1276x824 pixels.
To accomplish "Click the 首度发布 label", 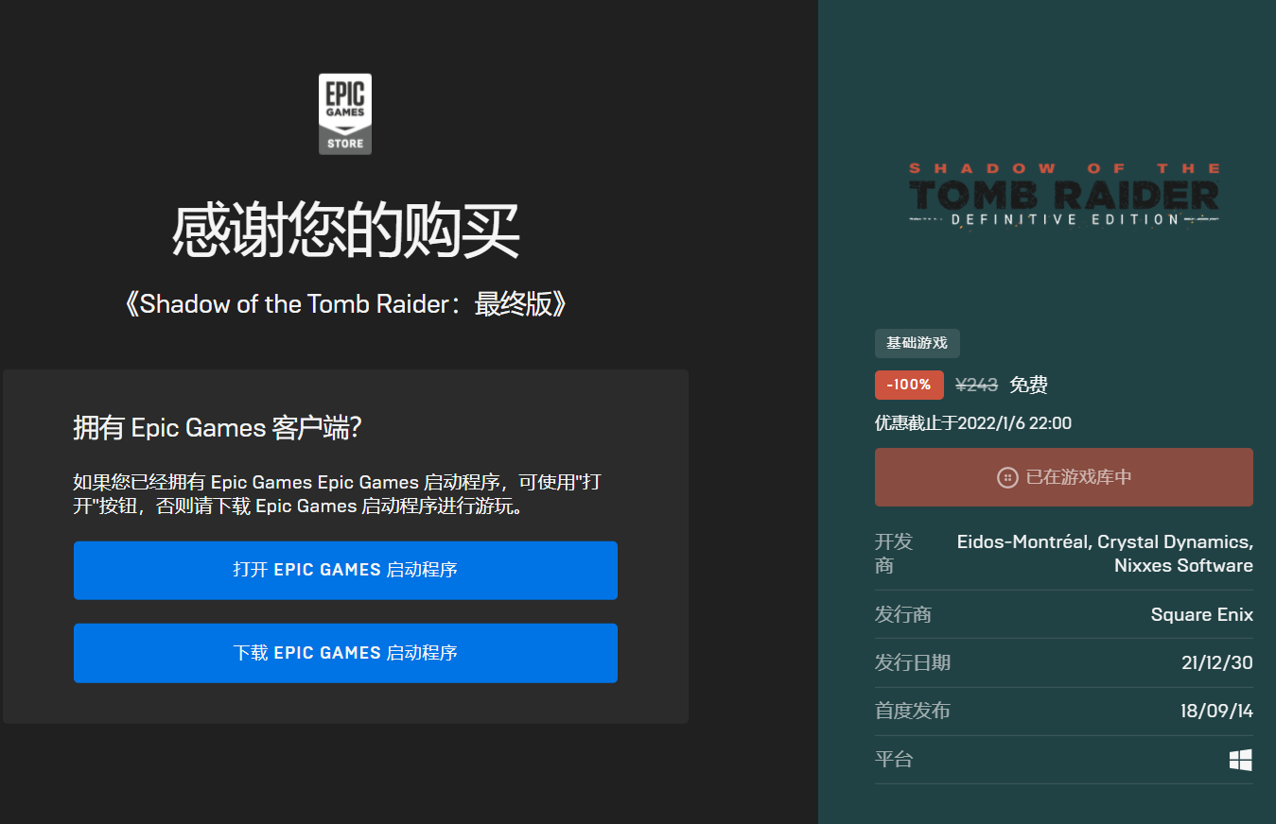I will 913,712.
